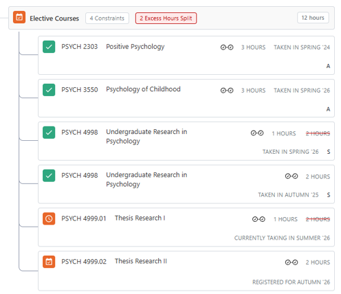Image resolution: width=341 pixels, height=294 pixels.
Task: Click the clock icon for PSYCH 4999.01
Action: pyautogui.click(x=49, y=218)
